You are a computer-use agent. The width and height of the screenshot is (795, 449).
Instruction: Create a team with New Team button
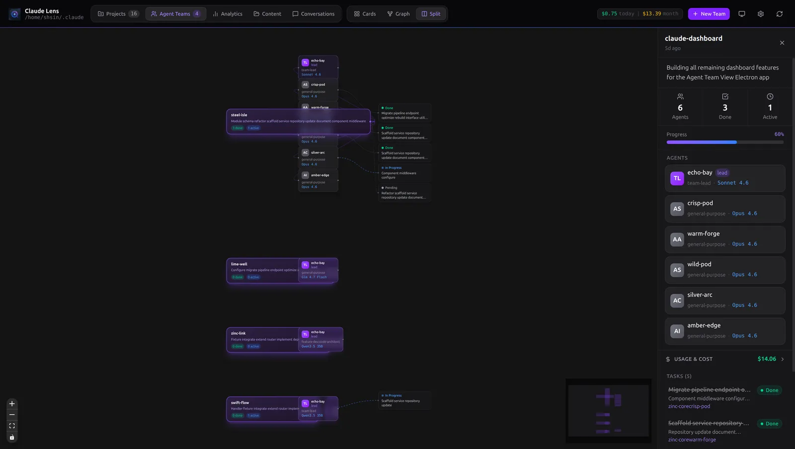coord(709,14)
